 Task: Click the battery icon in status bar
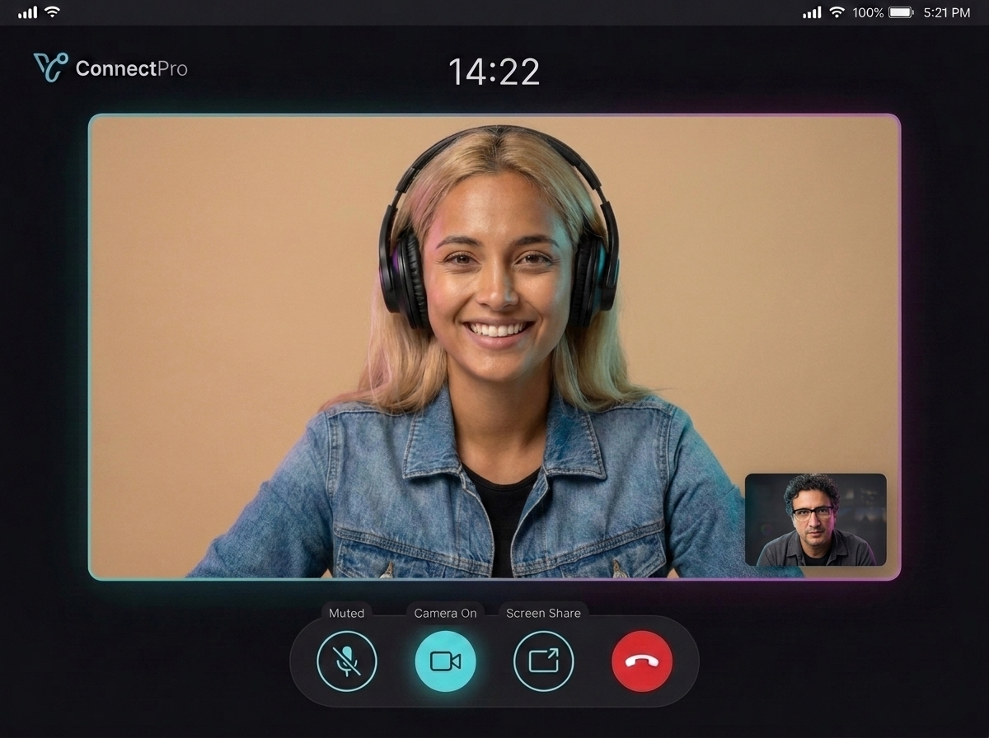click(x=902, y=12)
